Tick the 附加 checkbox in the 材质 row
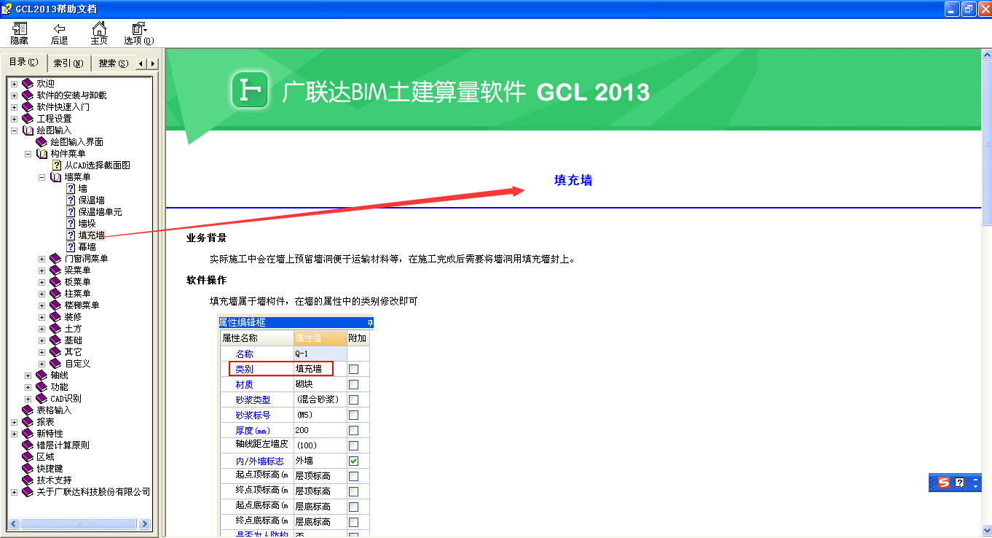 pos(354,384)
